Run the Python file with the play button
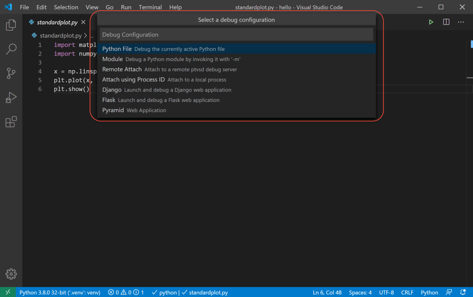Image resolution: width=473 pixels, height=297 pixels. [431, 22]
